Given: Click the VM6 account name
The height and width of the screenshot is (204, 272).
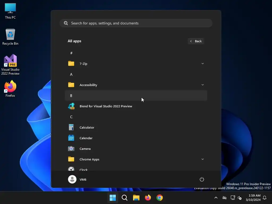Looking at the screenshot, I should tap(83, 180).
